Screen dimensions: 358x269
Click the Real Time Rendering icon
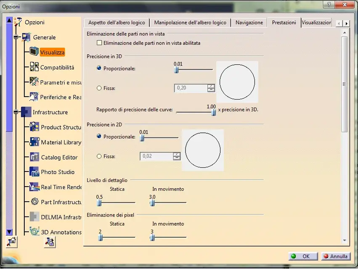click(34, 187)
